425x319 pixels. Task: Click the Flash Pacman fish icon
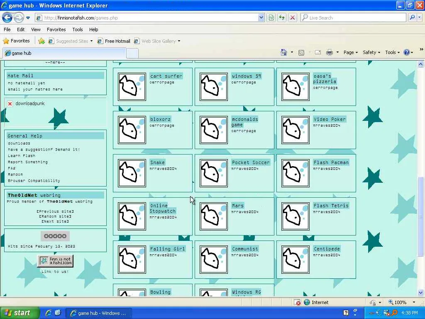pyautogui.click(x=296, y=173)
